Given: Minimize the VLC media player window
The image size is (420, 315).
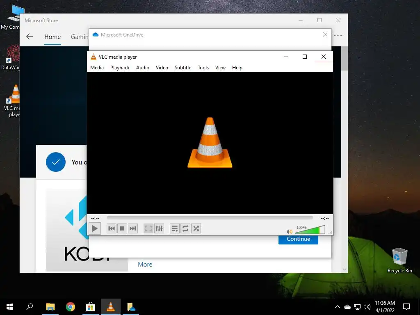Looking at the screenshot, I should [286, 57].
